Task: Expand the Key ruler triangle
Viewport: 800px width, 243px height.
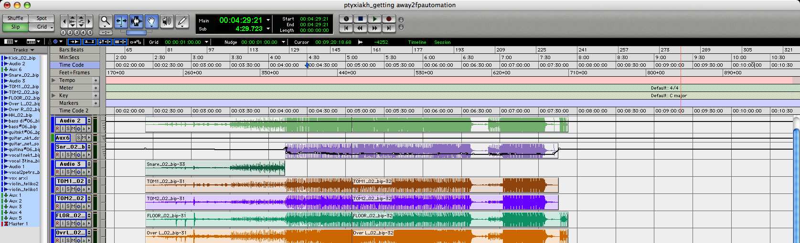Action: pos(53,95)
